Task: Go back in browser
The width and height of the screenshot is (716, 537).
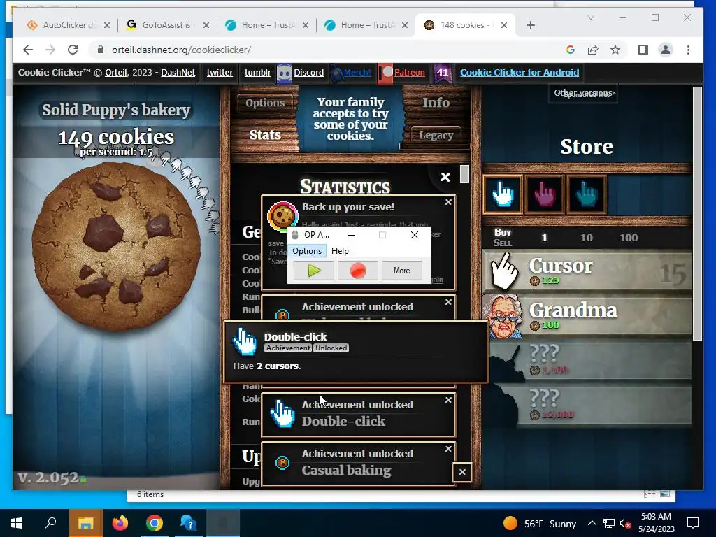Action: click(x=28, y=50)
